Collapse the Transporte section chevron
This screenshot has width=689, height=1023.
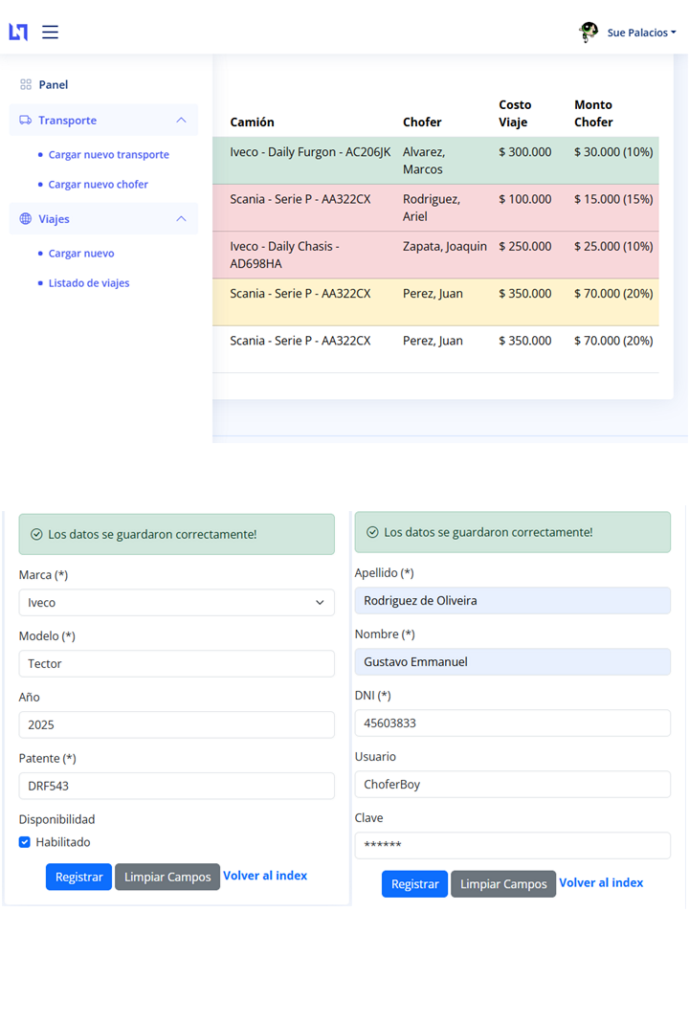point(181,121)
